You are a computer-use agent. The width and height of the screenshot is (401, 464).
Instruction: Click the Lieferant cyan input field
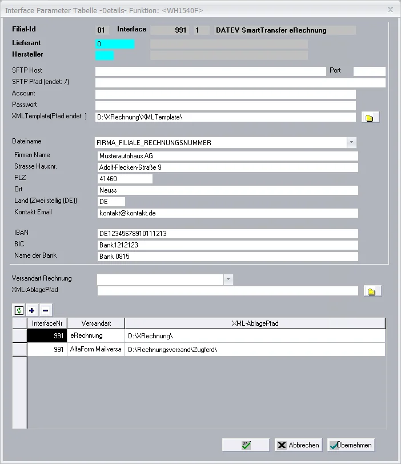115,44
